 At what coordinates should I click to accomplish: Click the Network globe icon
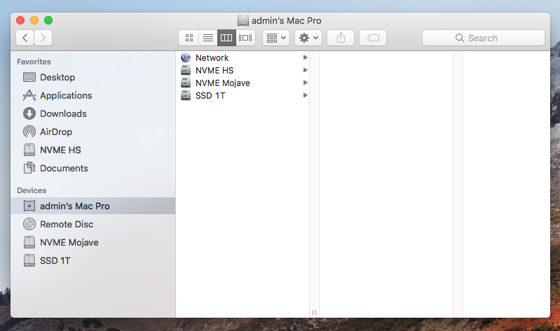(x=186, y=57)
